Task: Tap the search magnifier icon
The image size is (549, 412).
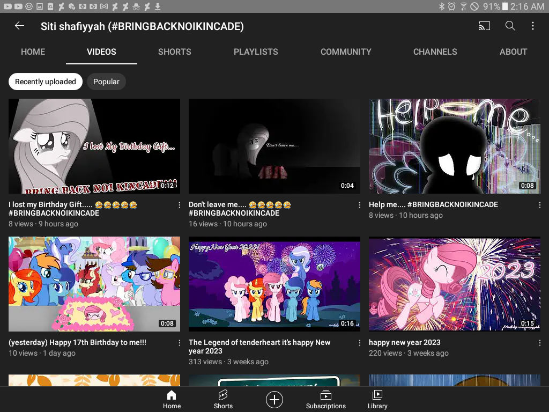Action: click(x=510, y=26)
